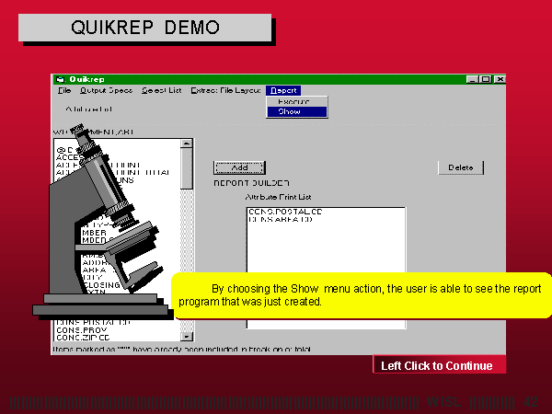Open the Report menu
This screenshot has width=552, height=414.
point(282,90)
